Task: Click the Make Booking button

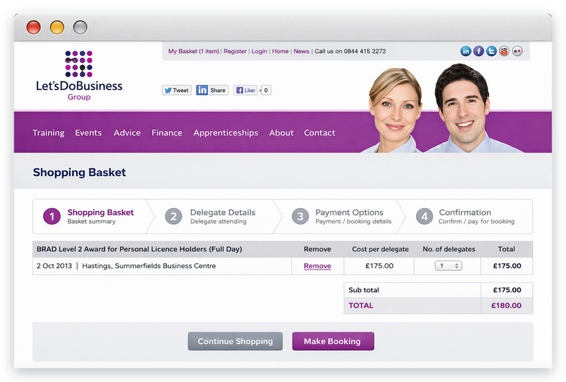Action: tap(333, 341)
